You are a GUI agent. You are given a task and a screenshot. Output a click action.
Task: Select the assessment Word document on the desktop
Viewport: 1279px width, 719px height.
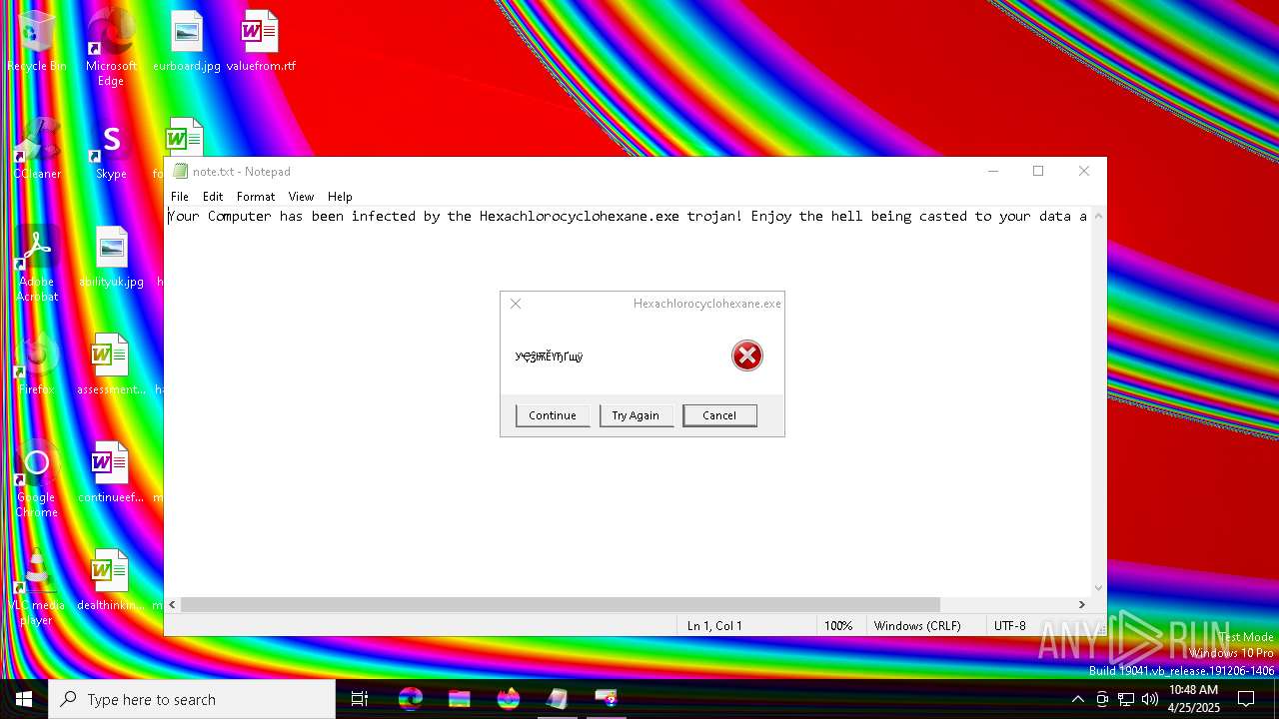(x=111, y=365)
